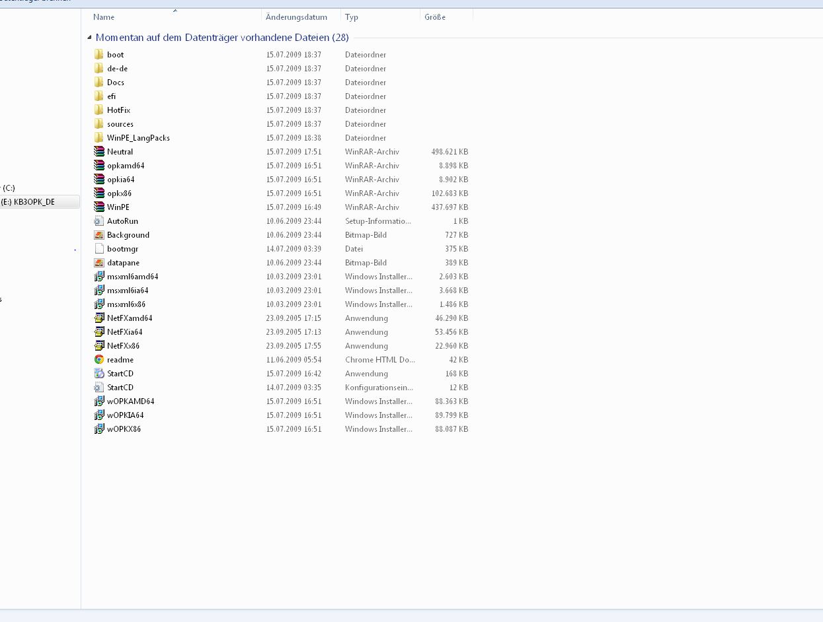Click the bootmgr blank file icon

(99, 249)
